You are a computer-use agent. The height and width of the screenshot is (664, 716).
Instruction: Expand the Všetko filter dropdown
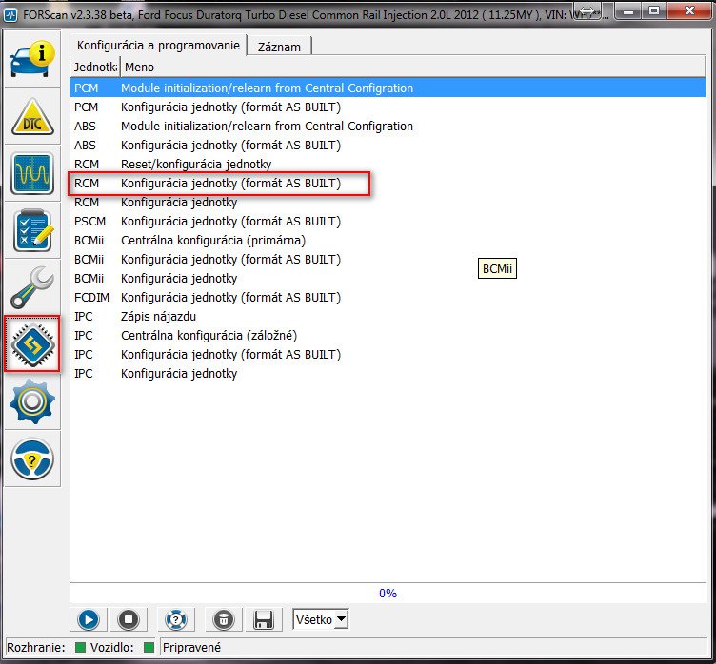pos(321,619)
